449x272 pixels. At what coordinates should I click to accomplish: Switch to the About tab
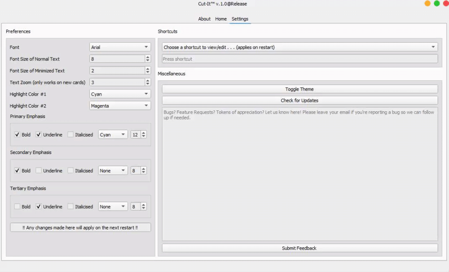[x=204, y=19]
